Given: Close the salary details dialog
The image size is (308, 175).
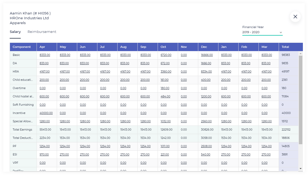Looking at the screenshot, I should 295,17.
